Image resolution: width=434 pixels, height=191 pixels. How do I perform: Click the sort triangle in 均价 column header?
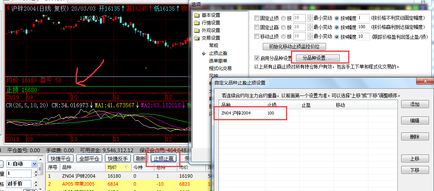[x=127, y=167]
